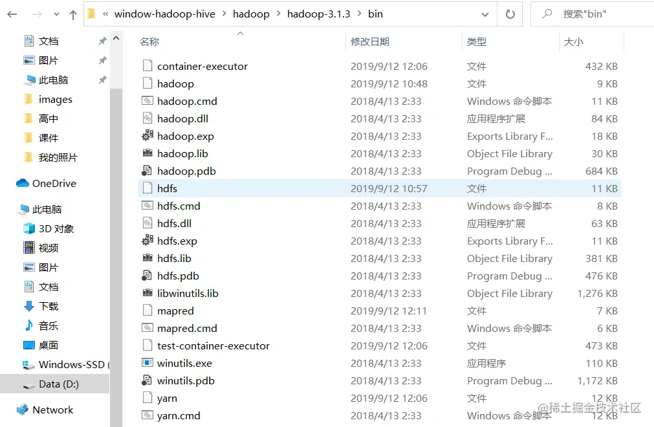Select container-executor file icon

point(147,66)
